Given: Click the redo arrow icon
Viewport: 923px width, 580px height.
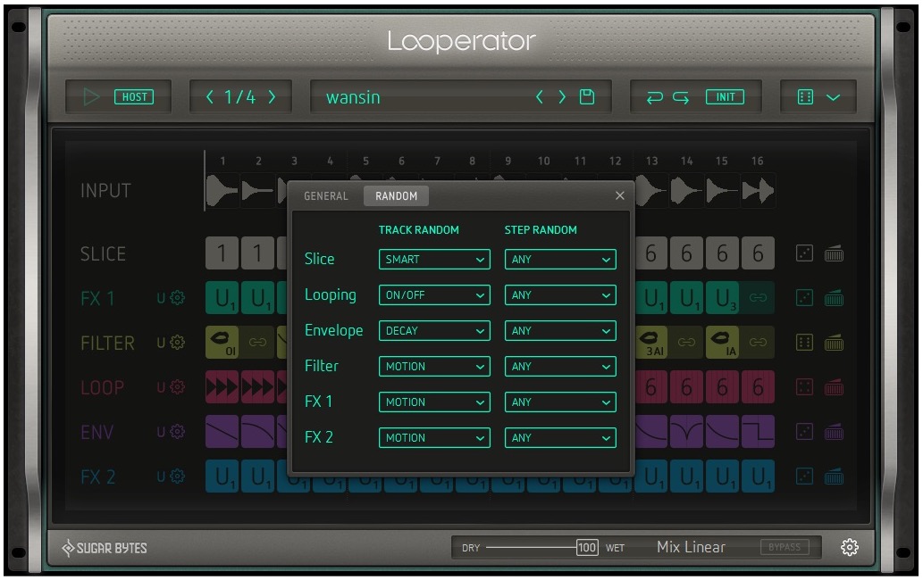Looking at the screenshot, I should pyautogui.click(x=681, y=97).
